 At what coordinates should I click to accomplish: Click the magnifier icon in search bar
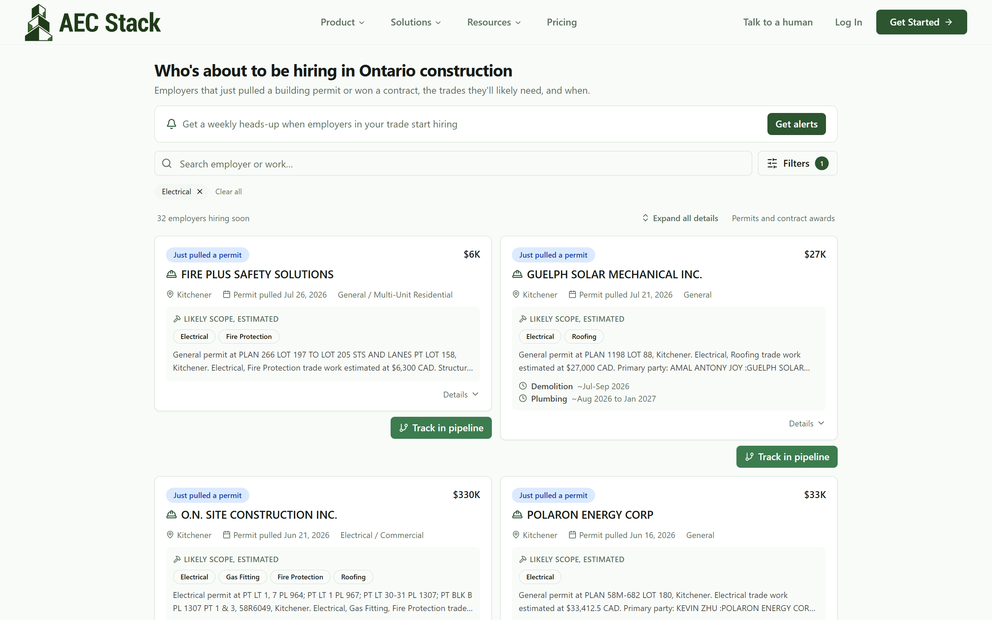tap(167, 164)
